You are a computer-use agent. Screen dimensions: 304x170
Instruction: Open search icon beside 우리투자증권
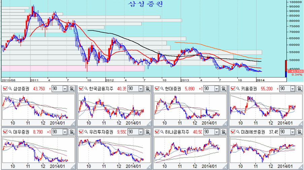86,132
